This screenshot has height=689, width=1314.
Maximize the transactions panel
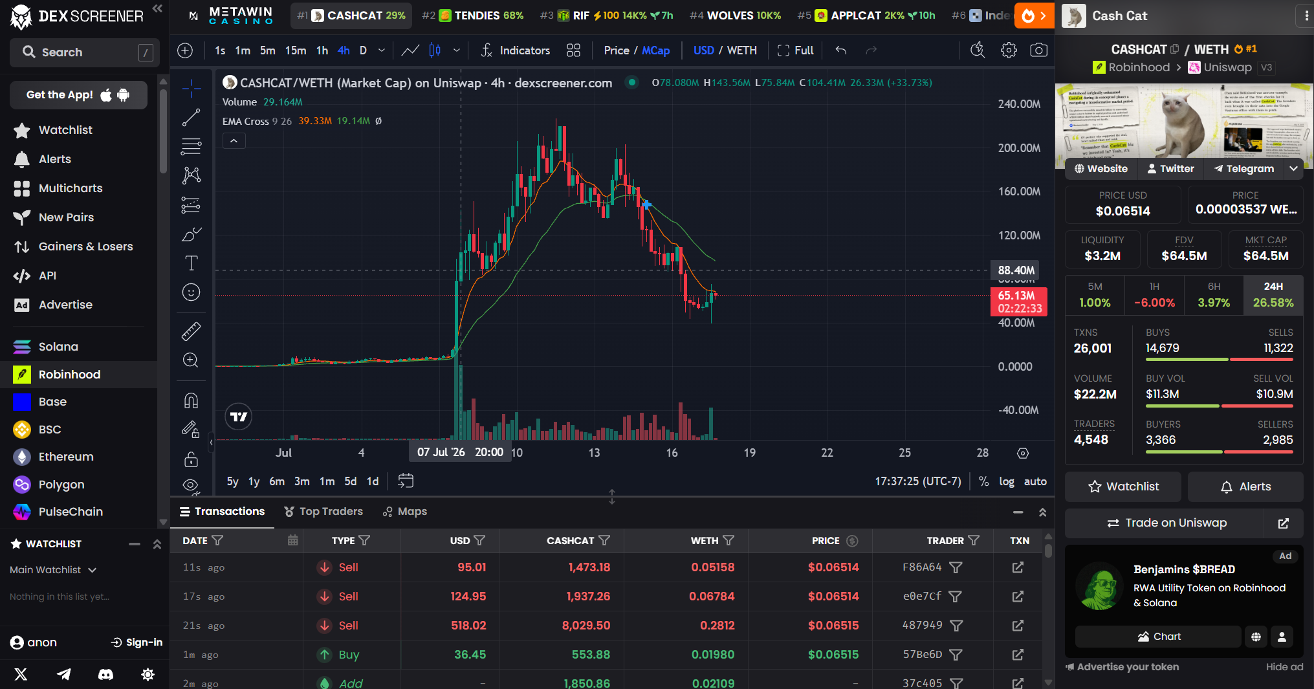[x=1042, y=512]
